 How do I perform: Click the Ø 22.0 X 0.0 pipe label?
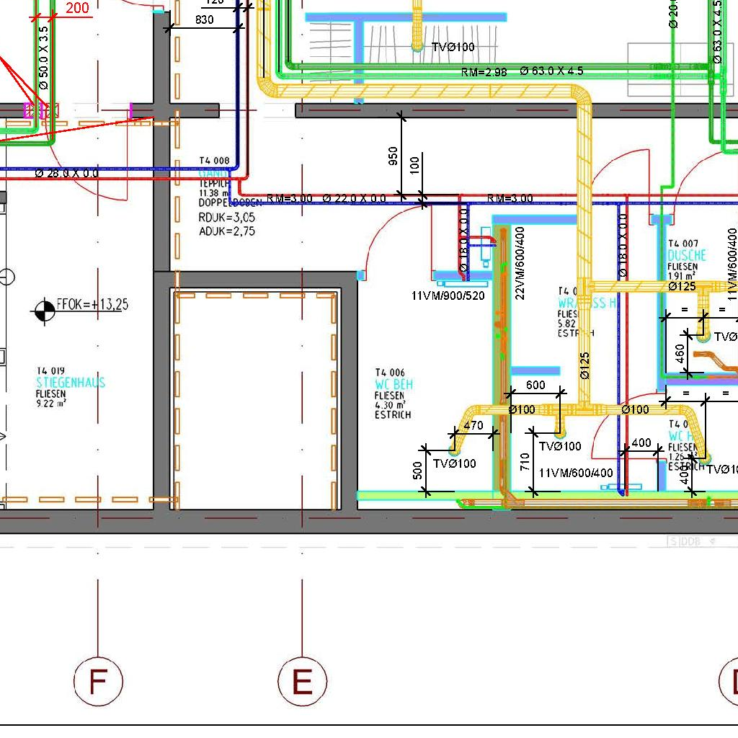click(x=355, y=199)
